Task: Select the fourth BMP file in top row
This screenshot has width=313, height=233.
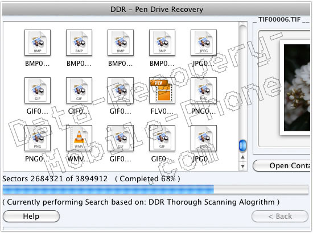Action: 162,43
